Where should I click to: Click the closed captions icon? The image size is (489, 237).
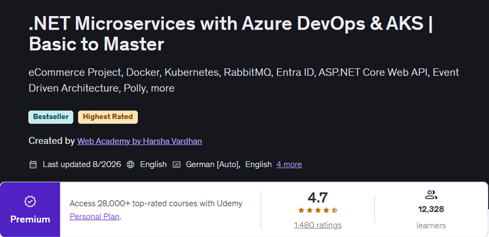[176, 165]
